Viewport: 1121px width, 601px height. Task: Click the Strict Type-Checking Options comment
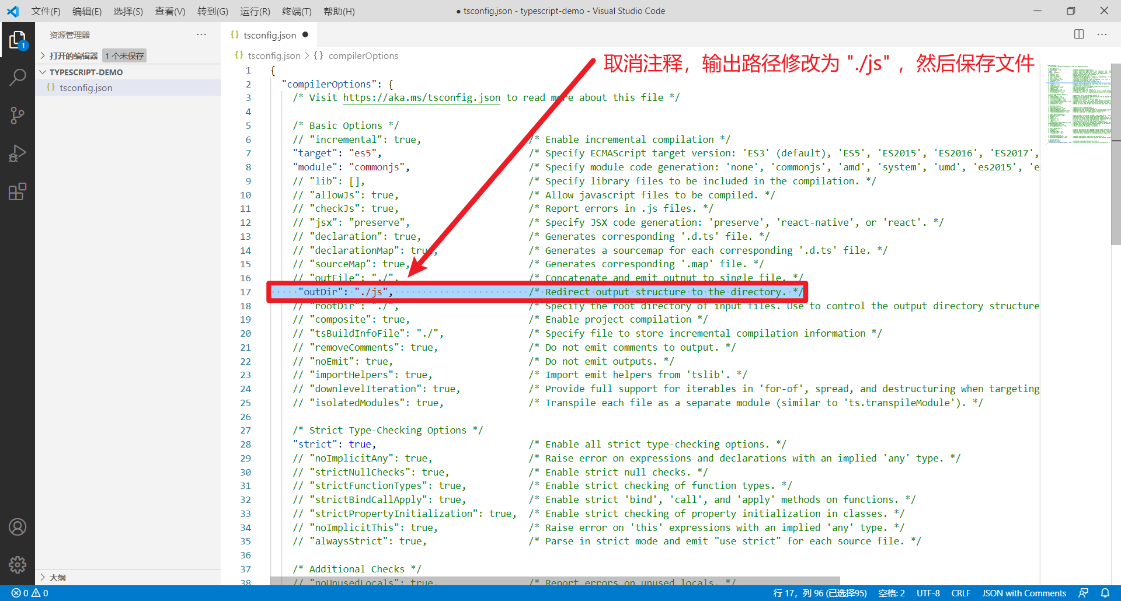(x=388, y=430)
